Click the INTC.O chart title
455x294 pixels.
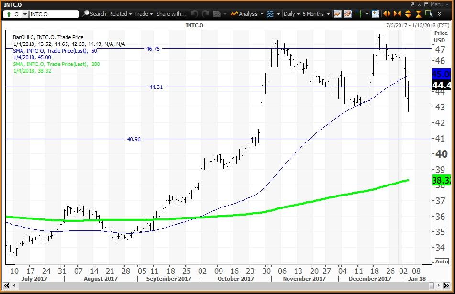tap(194, 25)
